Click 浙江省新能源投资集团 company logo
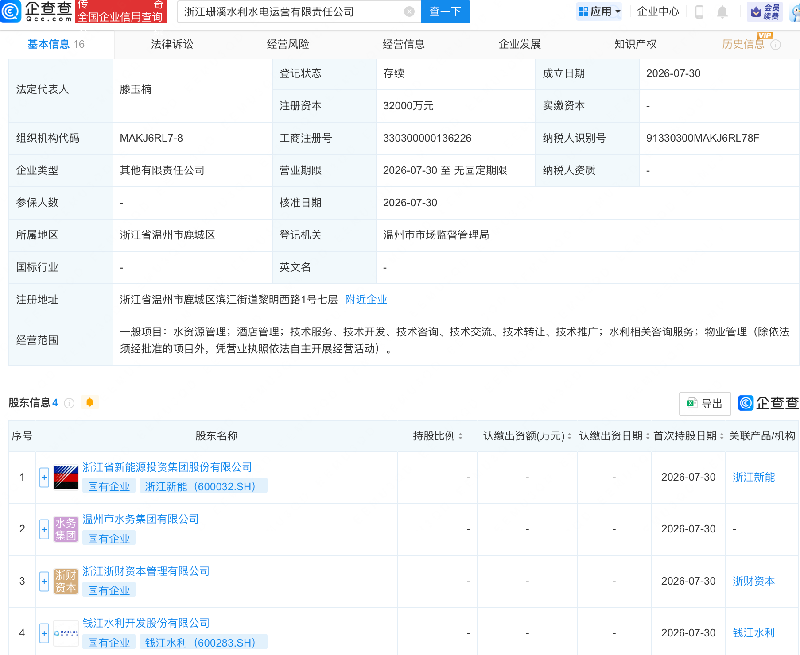Image resolution: width=800 pixels, height=655 pixels. click(x=66, y=478)
